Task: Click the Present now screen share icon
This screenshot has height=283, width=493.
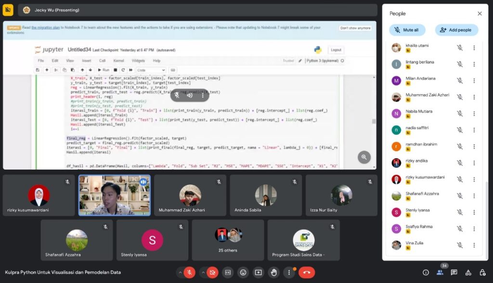Action: tap(259, 272)
